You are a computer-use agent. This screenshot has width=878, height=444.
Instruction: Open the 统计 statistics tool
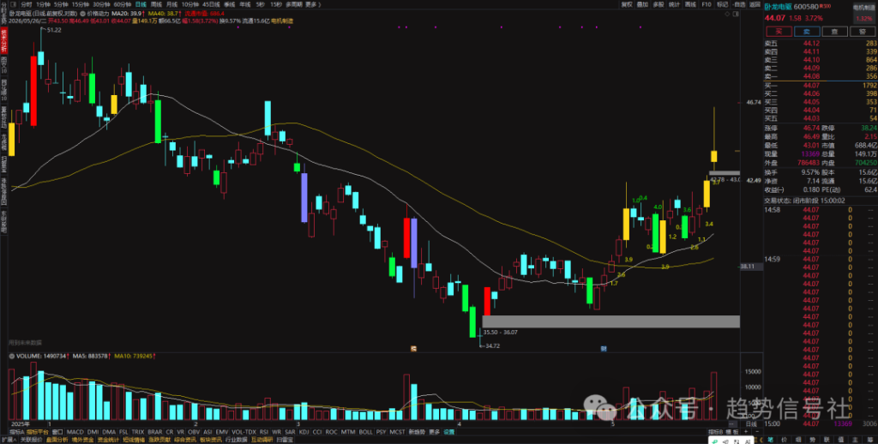click(x=674, y=4)
